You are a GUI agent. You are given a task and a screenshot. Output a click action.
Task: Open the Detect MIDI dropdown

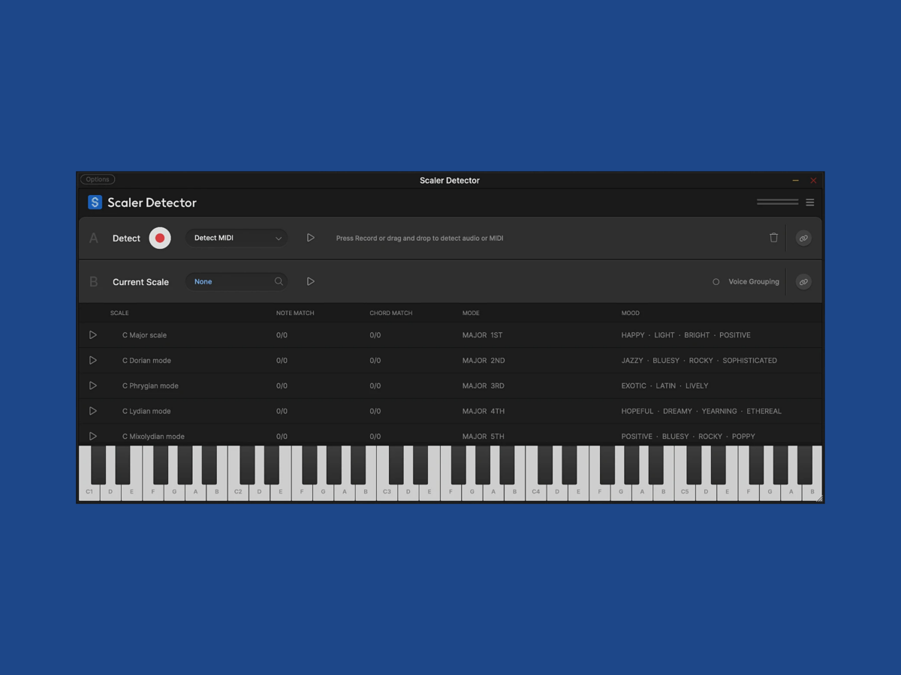(237, 238)
